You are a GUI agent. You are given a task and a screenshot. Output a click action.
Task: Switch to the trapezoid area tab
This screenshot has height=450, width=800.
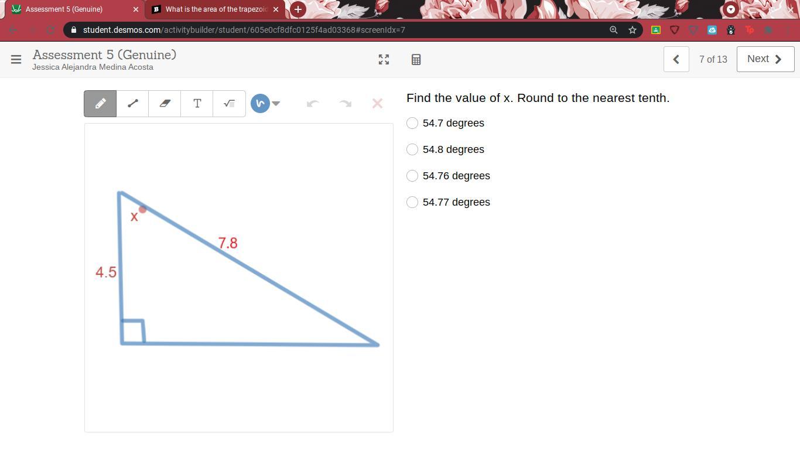point(216,9)
